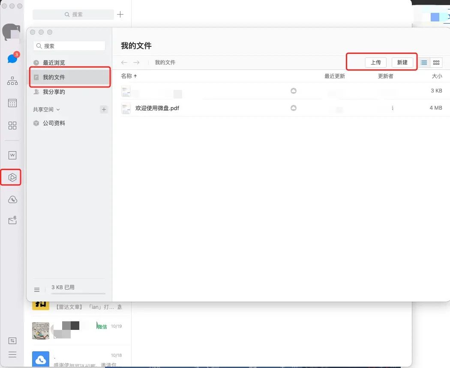Click the 上传 upload button

point(376,62)
